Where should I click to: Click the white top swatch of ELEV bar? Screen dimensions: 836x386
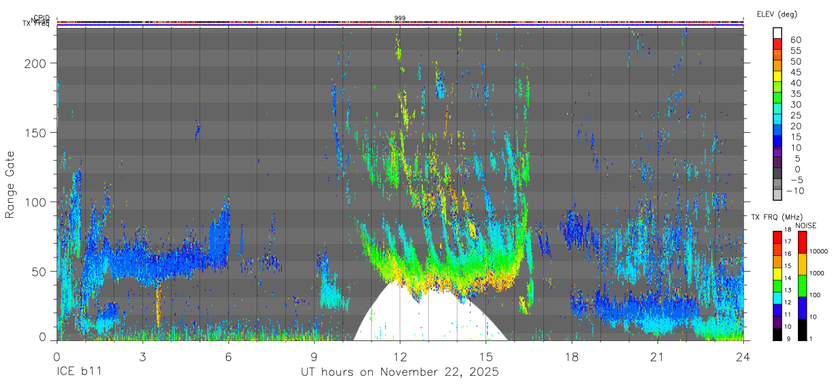pos(777,33)
